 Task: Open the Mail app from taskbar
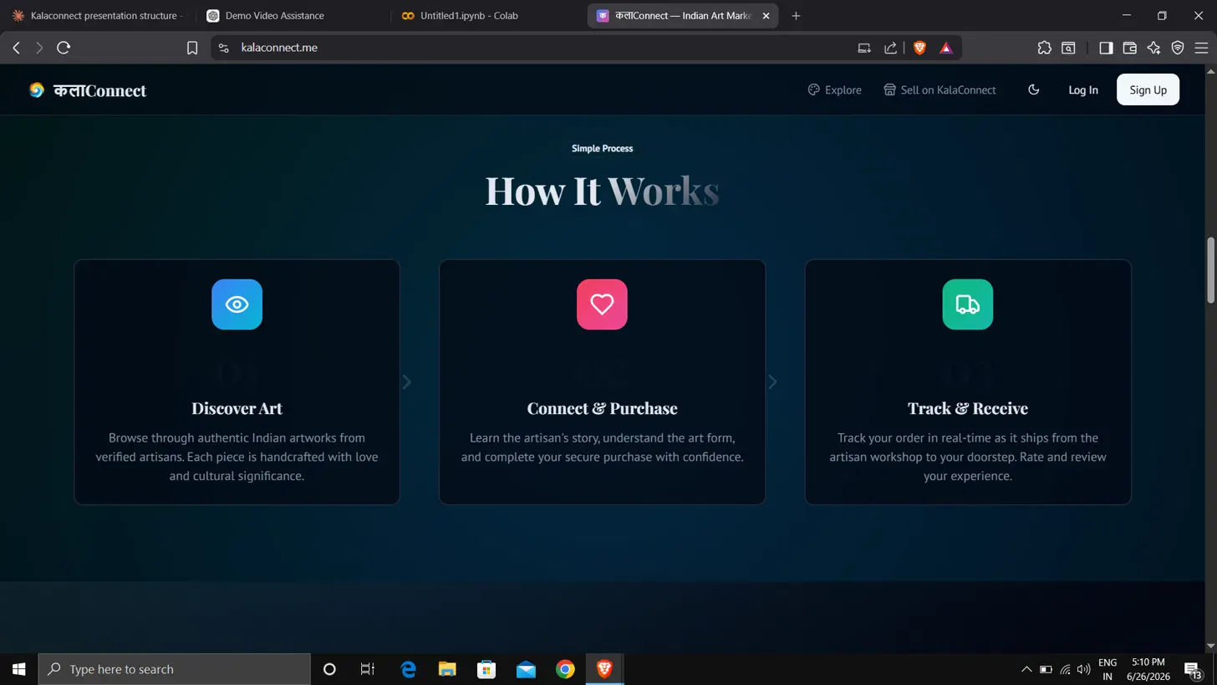(526, 669)
